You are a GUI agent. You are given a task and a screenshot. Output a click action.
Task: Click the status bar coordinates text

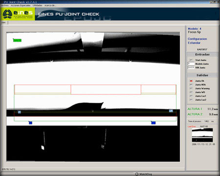click(8, 169)
